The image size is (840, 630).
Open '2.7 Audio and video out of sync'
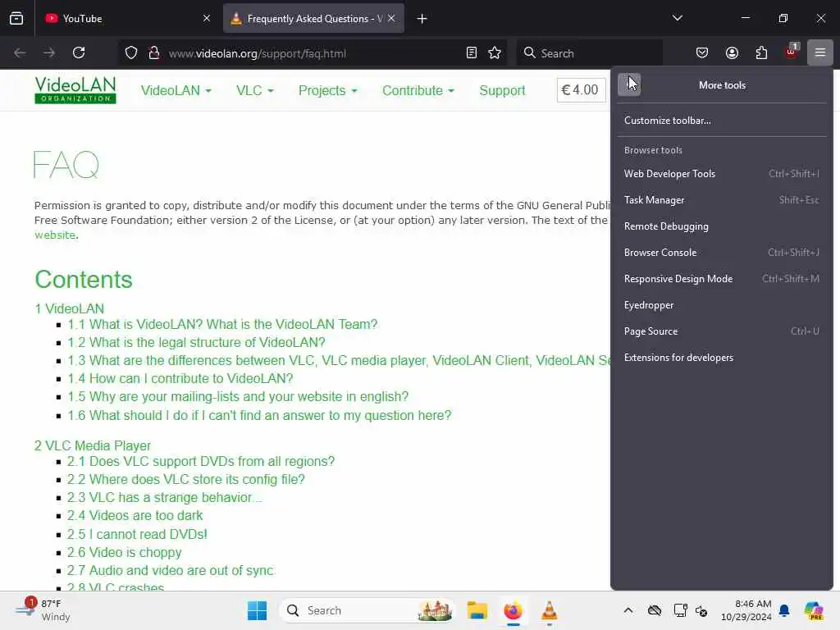point(171,571)
